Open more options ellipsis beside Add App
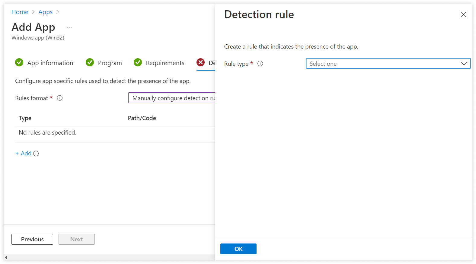Screen dimensions: 476x264 (x=70, y=27)
